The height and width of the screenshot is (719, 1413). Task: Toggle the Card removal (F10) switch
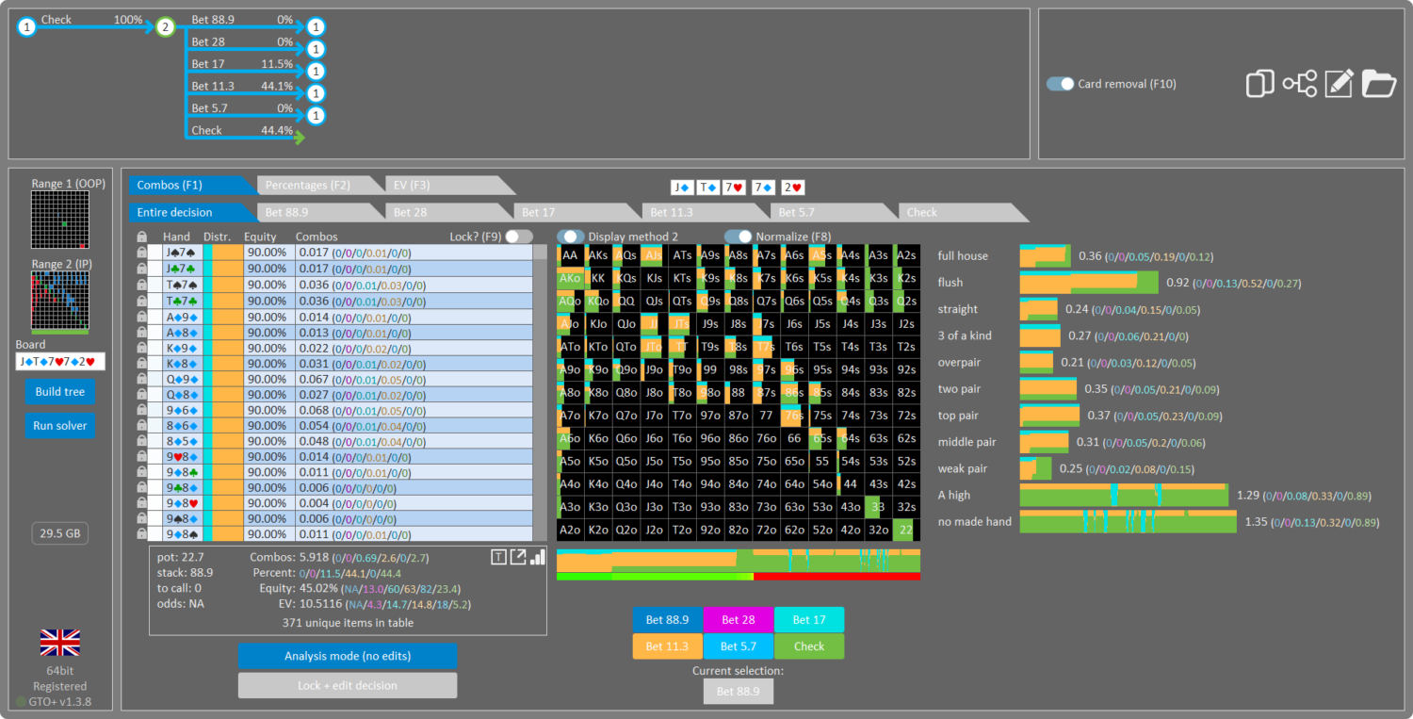1061,84
